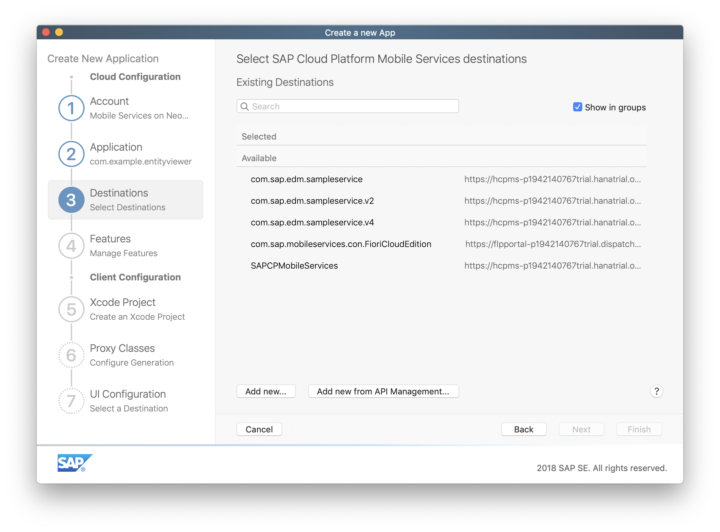Viewport: 720px width, 532px height.
Task: Click the step 7 UI Configuration circle icon
Action: pos(71,401)
